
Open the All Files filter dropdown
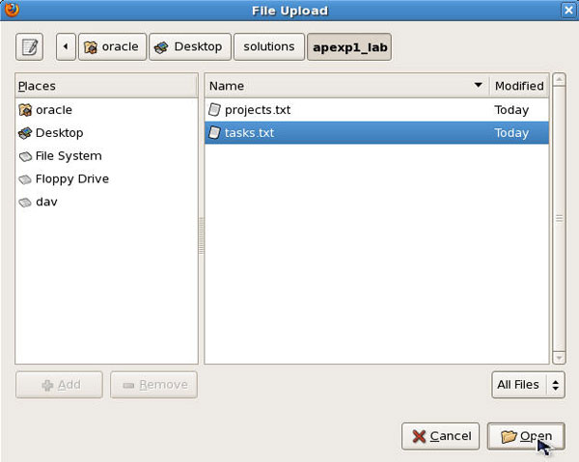click(528, 385)
